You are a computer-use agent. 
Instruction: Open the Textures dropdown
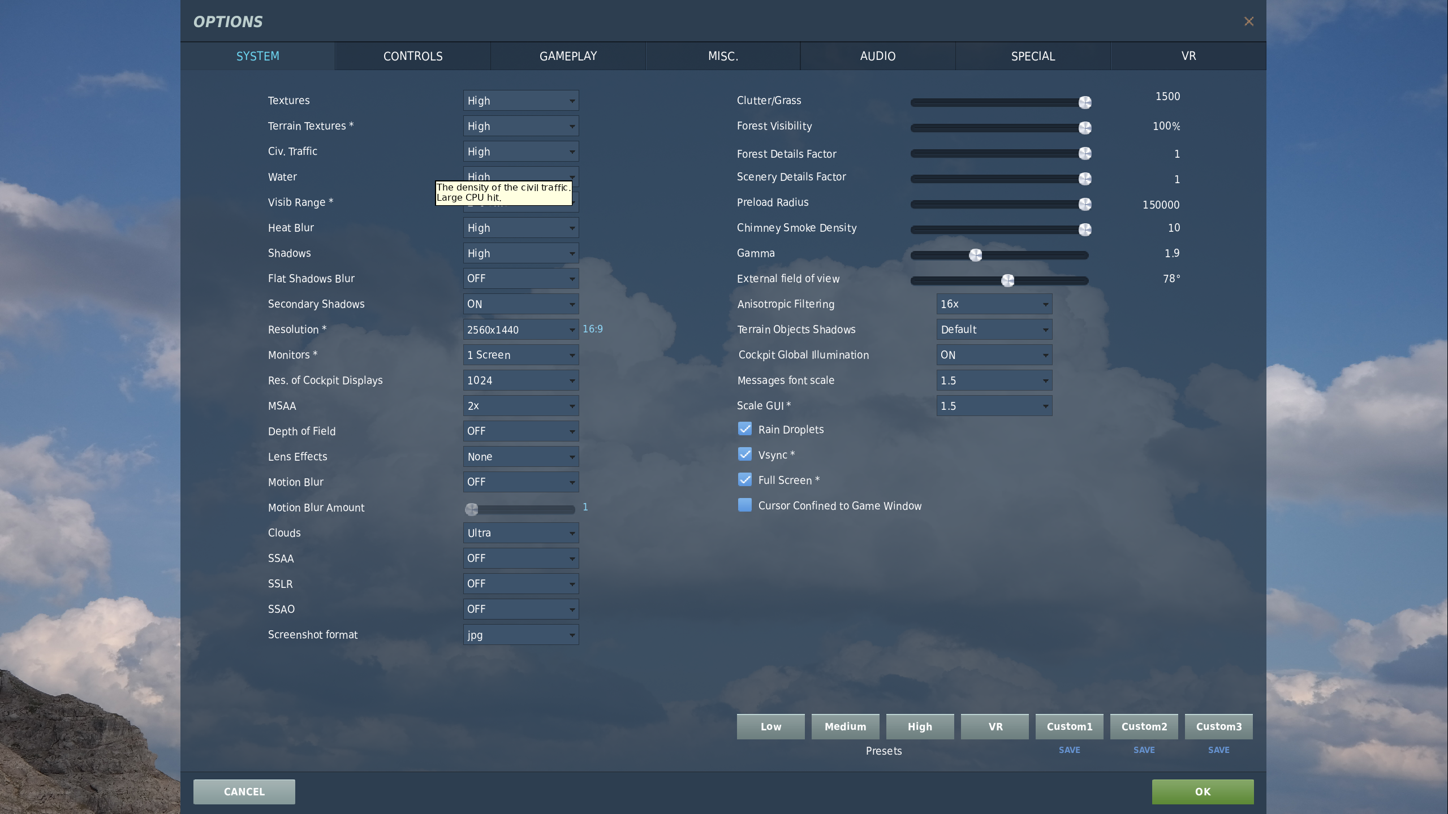pyautogui.click(x=521, y=101)
